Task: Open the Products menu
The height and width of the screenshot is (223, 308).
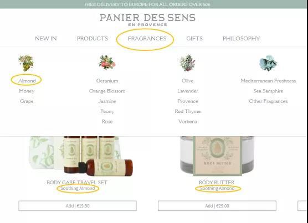Action: pos(93,39)
